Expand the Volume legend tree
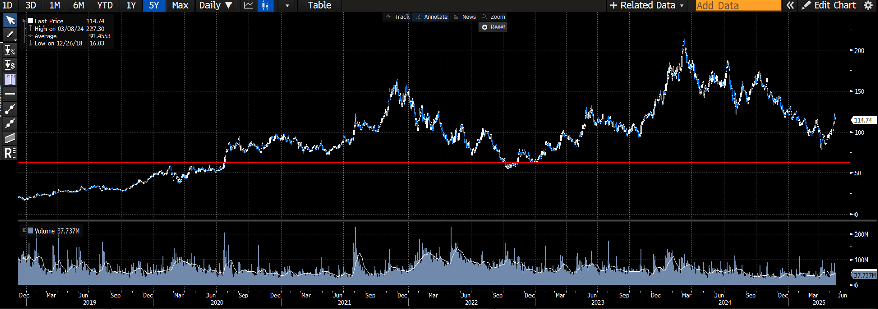The width and height of the screenshot is (878, 309). [24, 230]
